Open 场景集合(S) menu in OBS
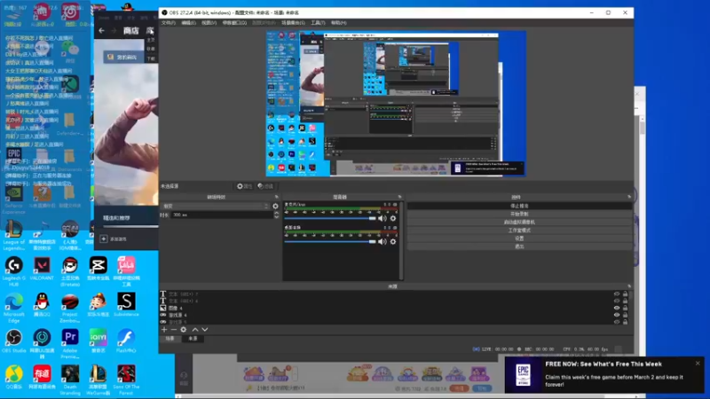Image resolution: width=710 pixels, height=399 pixels. (x=293, y=23)
